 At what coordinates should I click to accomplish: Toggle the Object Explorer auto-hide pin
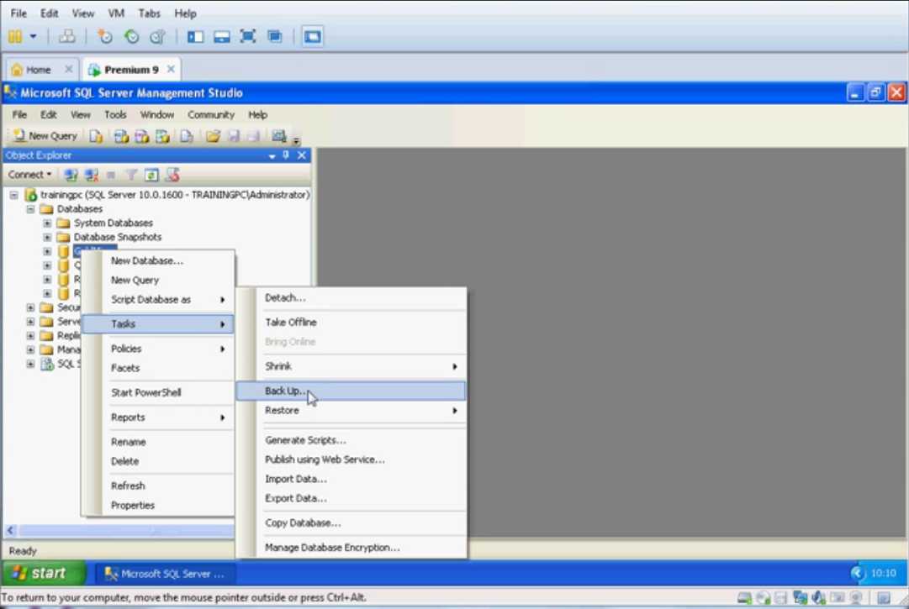[x=286, y=155]
